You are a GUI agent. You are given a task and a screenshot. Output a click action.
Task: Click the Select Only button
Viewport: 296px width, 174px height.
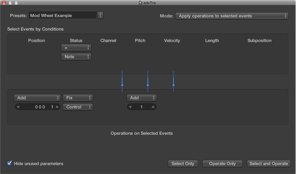(x=183, y=164)
